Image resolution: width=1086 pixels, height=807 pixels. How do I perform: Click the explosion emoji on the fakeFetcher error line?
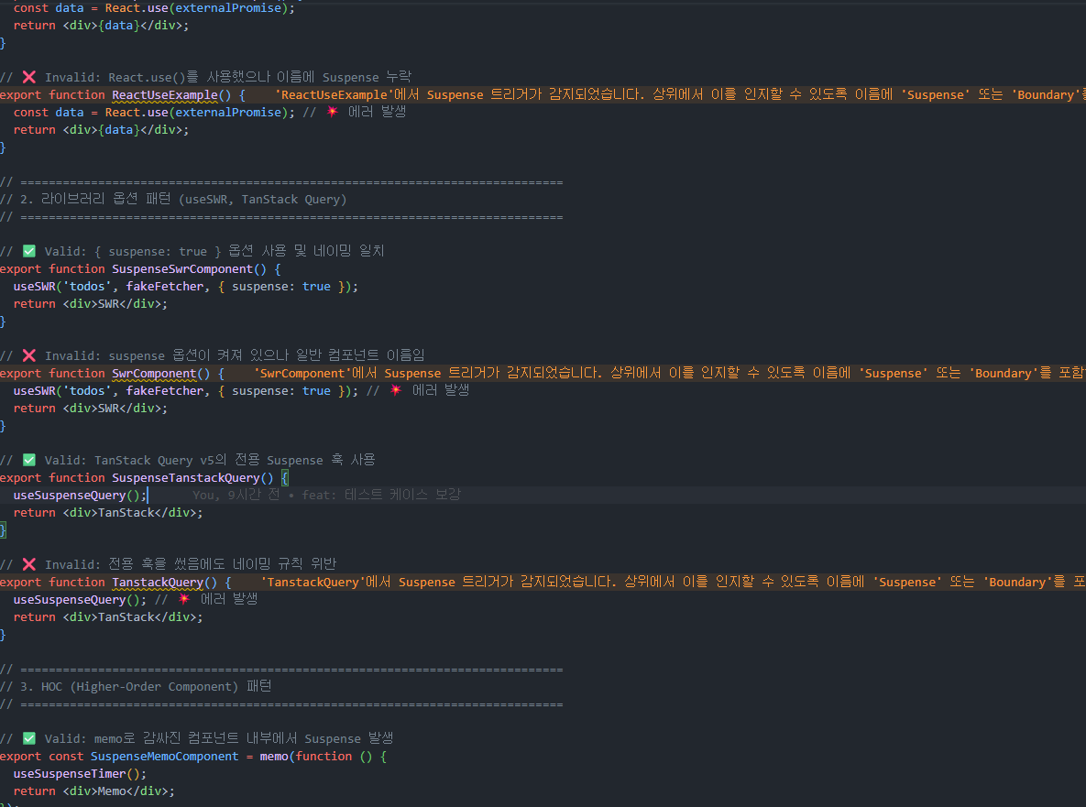tap(397, 390)
